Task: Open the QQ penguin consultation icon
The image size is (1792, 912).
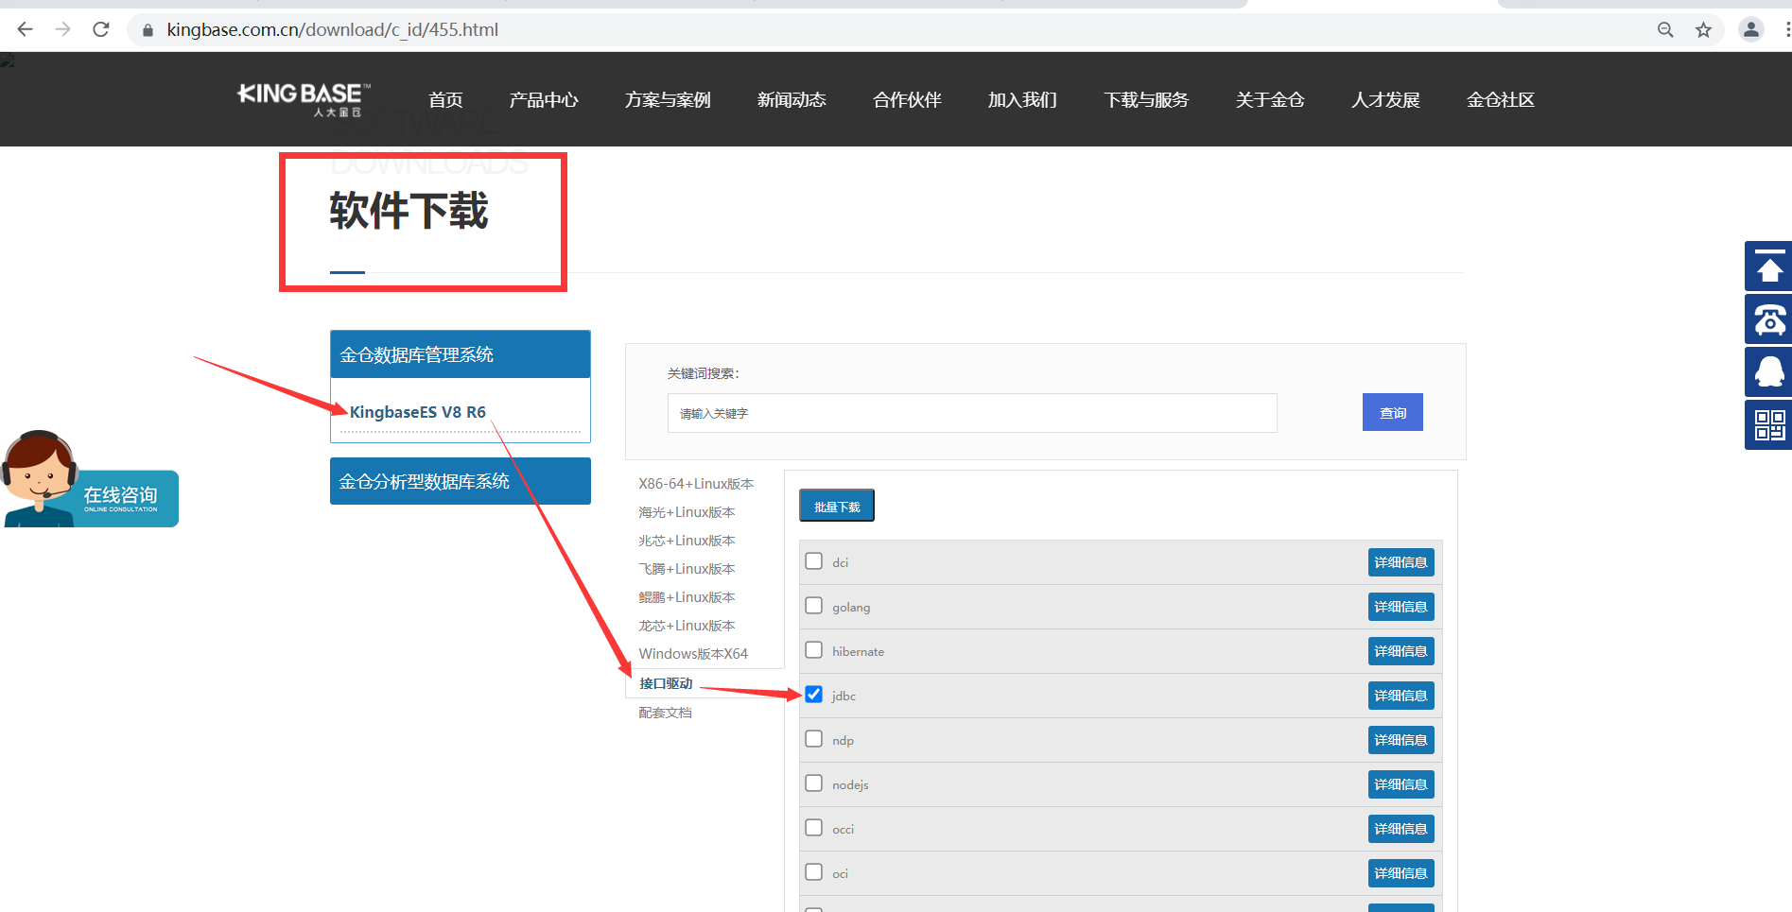Action: (1767, 372)
